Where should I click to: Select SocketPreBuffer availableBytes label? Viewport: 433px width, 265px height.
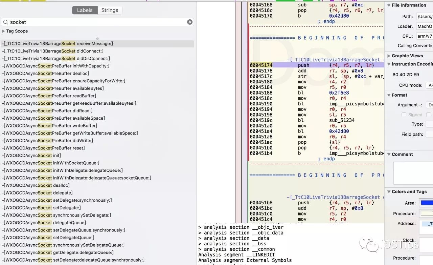tap(97, 88)
